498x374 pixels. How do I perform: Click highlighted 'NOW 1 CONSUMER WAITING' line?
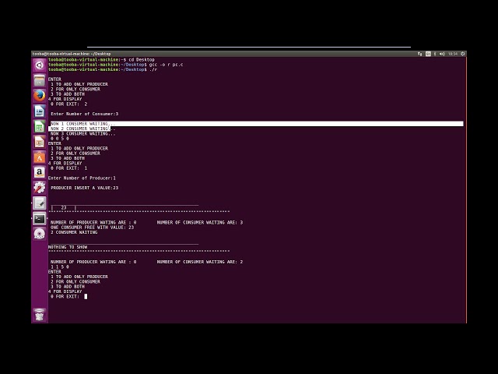[257, 124]
